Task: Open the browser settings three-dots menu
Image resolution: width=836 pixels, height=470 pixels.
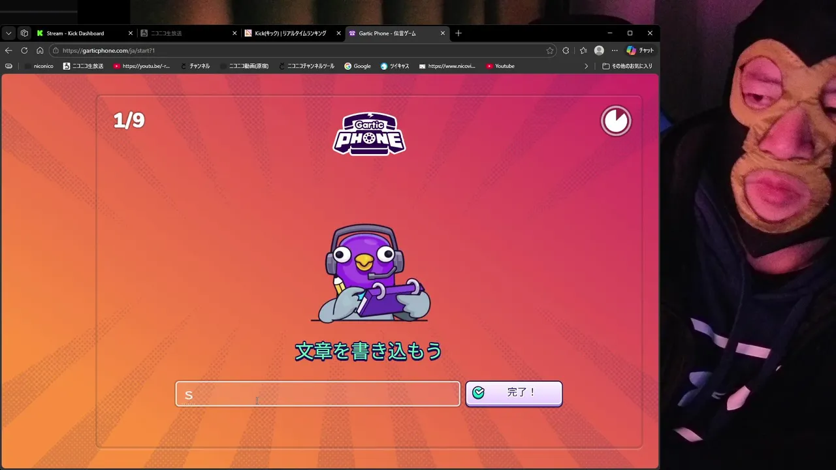Action: pyautogui.click(x=615, y=50)
